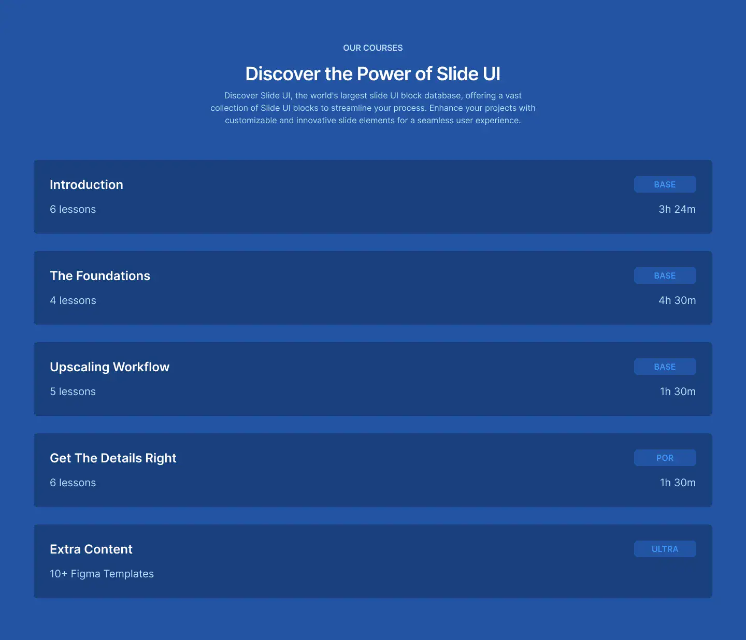Viewport: 746px width, 640px height.
Task: Click the 4 lessons text
Action: click(73, 300)
